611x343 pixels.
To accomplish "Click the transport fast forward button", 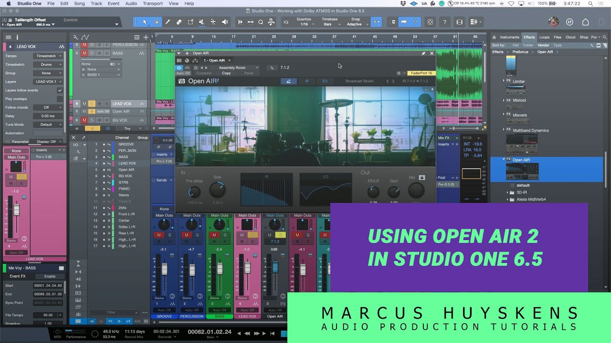I will click(257, 333).
